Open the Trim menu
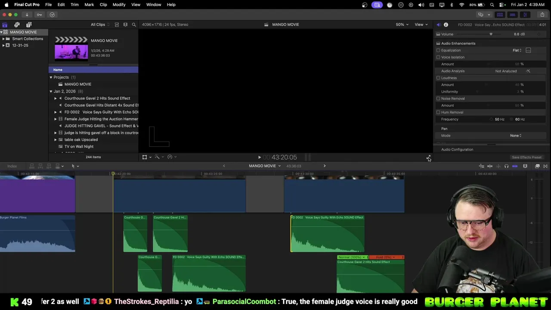 coord(74,5)
